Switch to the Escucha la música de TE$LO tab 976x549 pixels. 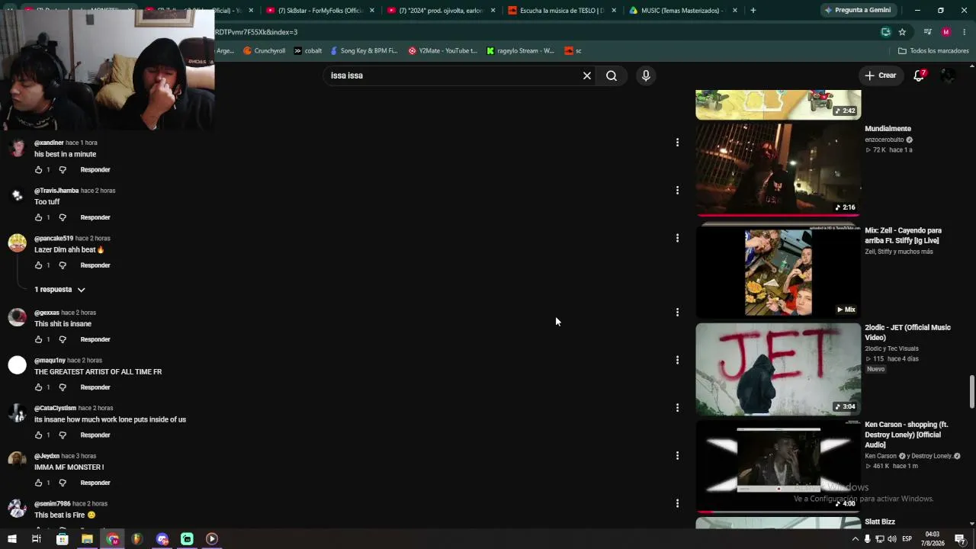(x=562, y=11)
